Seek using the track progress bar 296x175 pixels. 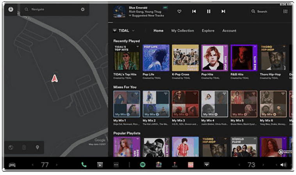(x=200, y=23)
